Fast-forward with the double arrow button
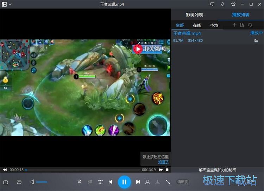Screen dimensions: 264x191 [x=161, y=170]
